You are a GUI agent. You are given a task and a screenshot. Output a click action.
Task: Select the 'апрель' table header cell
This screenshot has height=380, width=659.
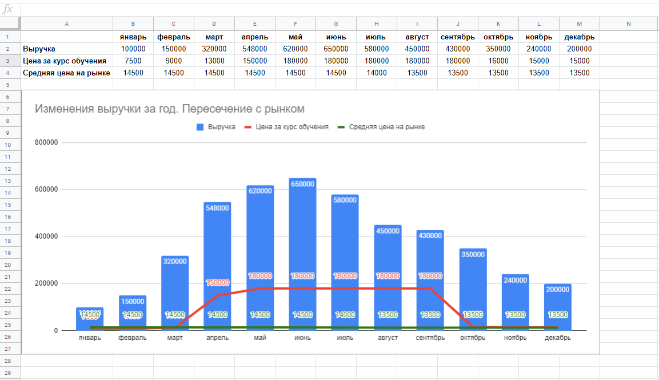tap(255, 37)
